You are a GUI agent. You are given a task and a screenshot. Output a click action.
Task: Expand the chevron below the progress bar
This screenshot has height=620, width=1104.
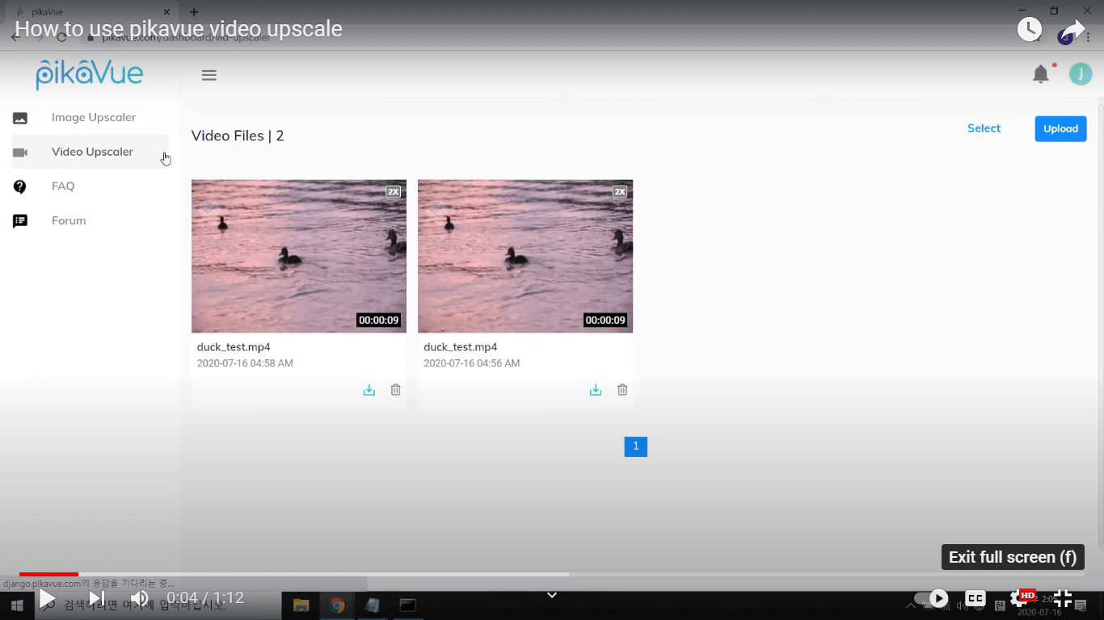tap(552, 595)
